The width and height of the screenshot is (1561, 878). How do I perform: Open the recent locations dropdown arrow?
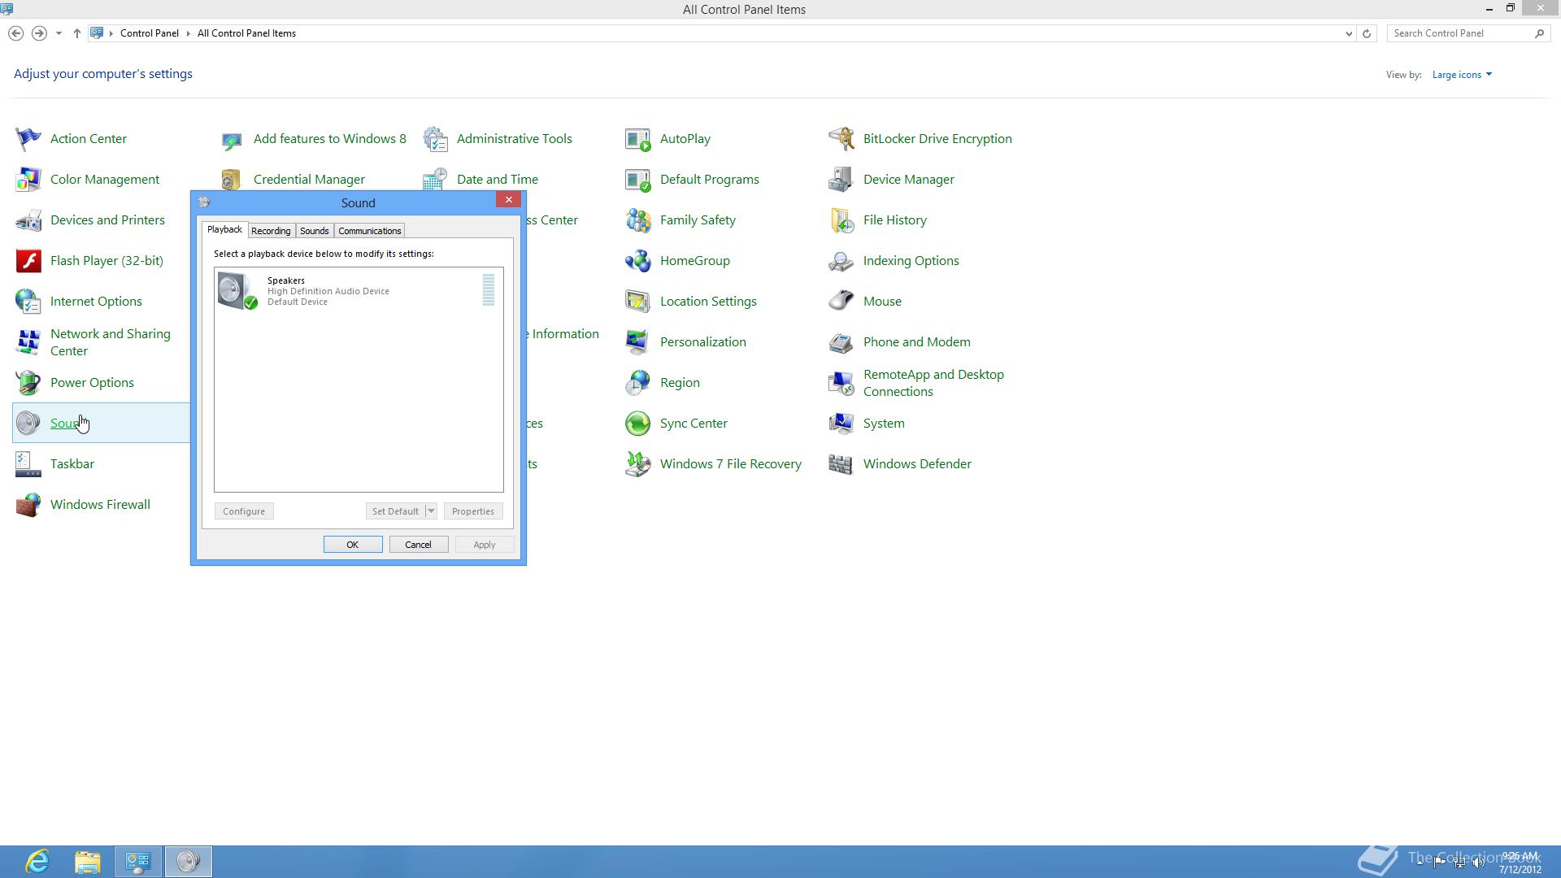coord(59,33)
